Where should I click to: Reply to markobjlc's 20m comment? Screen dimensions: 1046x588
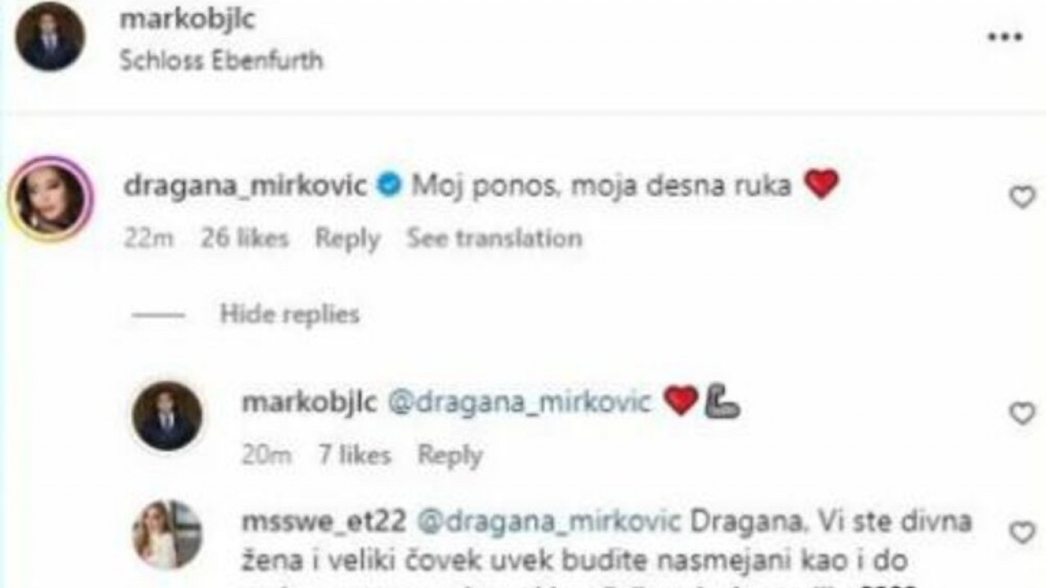(449, 455)
